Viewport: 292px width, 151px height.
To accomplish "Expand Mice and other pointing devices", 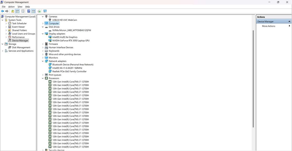I will click(43, 54).
